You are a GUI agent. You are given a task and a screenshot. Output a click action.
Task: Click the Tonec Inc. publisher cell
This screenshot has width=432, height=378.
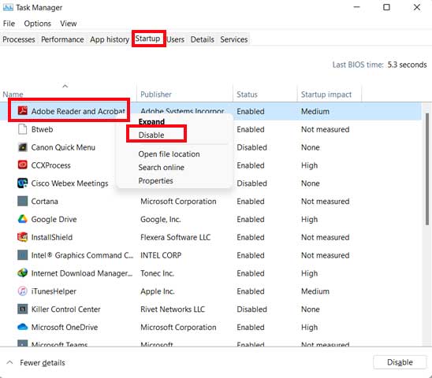click(157, 273)
